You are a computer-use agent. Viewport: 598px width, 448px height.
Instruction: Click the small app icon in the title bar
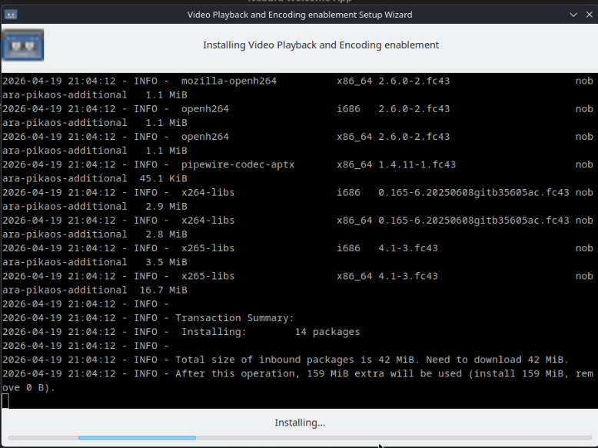pos(11,15)
